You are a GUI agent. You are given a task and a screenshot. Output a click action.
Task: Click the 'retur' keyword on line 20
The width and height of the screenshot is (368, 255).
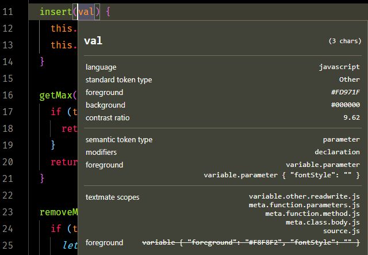click(64, 162)
